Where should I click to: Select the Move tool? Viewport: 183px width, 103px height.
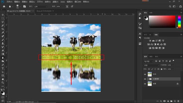tap(3, 15)
